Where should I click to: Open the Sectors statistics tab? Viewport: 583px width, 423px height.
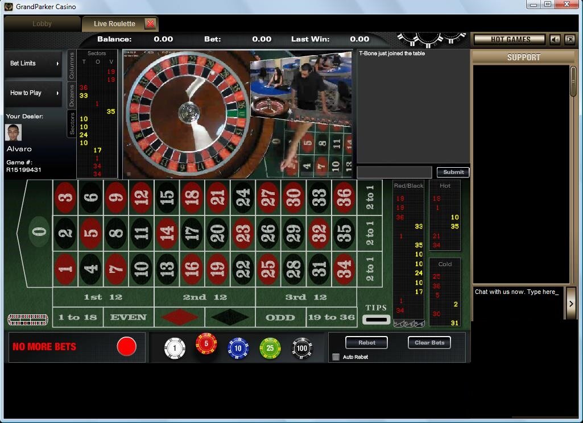tap(72, 123)
